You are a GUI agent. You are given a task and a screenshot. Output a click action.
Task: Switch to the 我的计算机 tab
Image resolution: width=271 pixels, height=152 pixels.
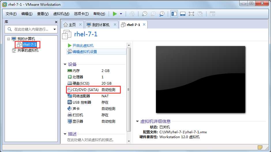pos(101,25)
